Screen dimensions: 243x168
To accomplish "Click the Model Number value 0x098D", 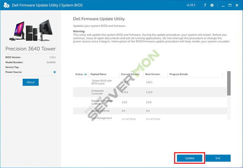I will click(51, 62).
